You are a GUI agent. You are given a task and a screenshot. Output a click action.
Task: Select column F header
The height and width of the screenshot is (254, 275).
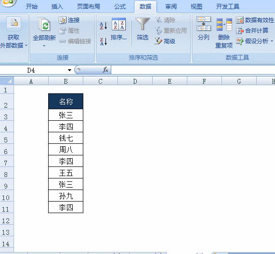(204, 81)
